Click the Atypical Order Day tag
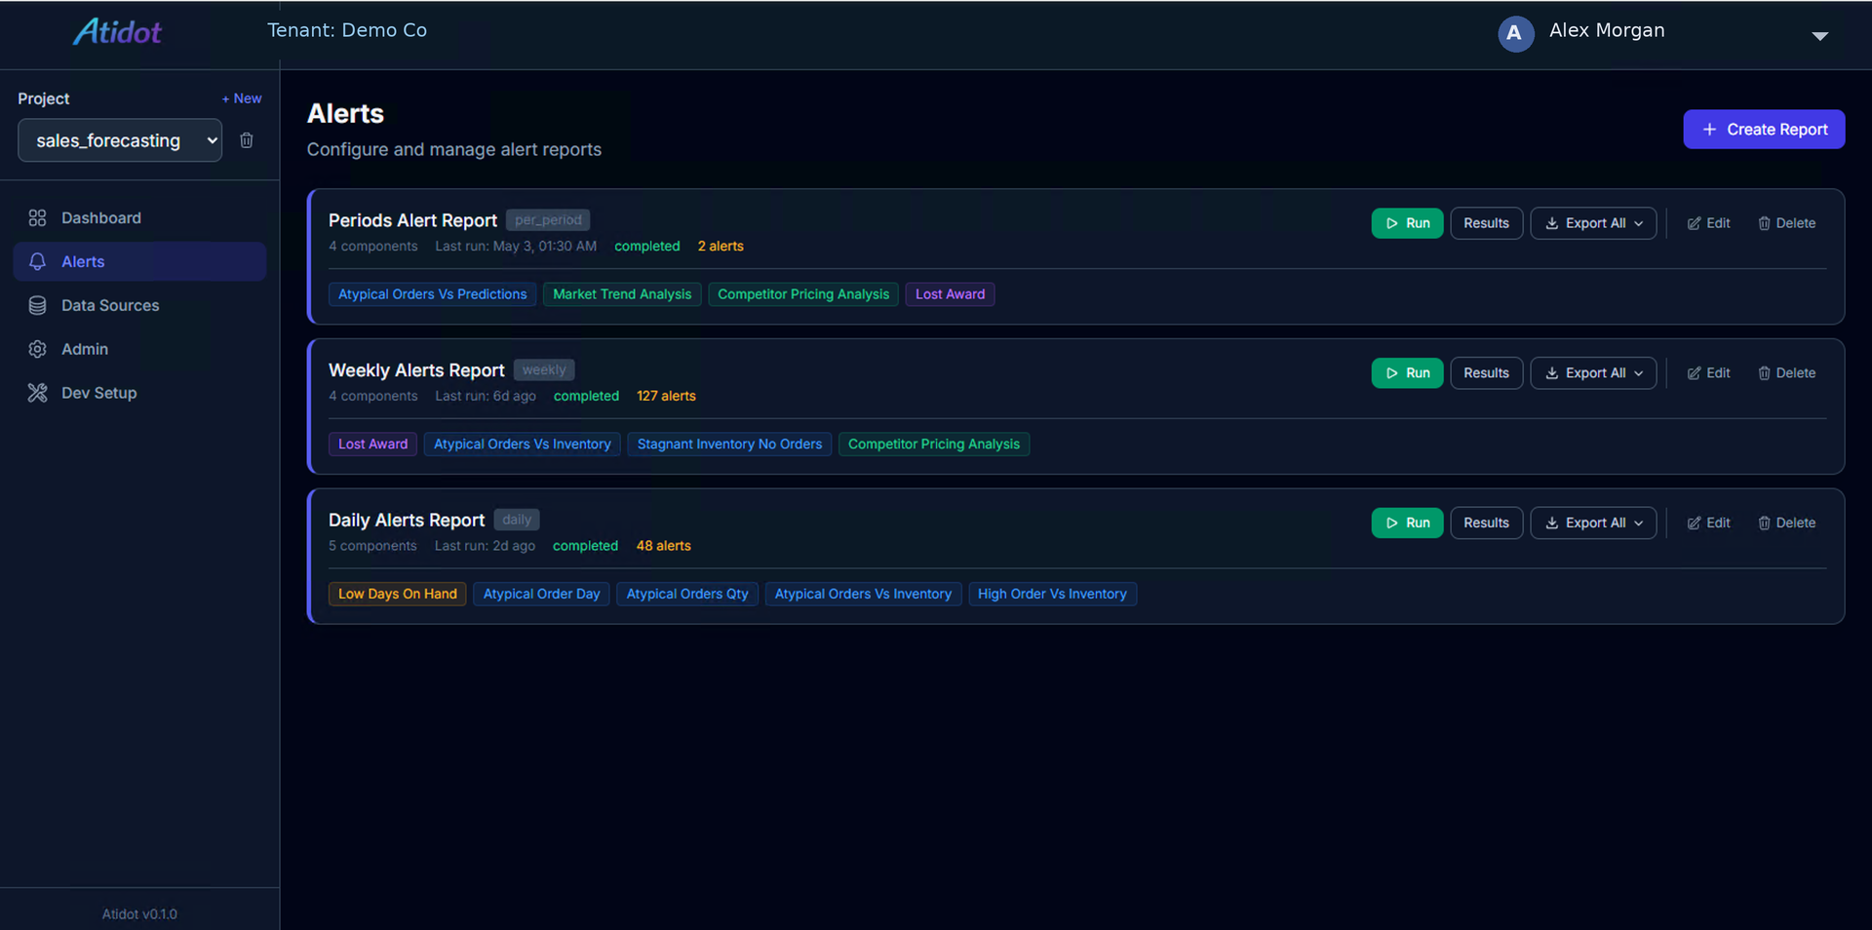 [541, 595]
